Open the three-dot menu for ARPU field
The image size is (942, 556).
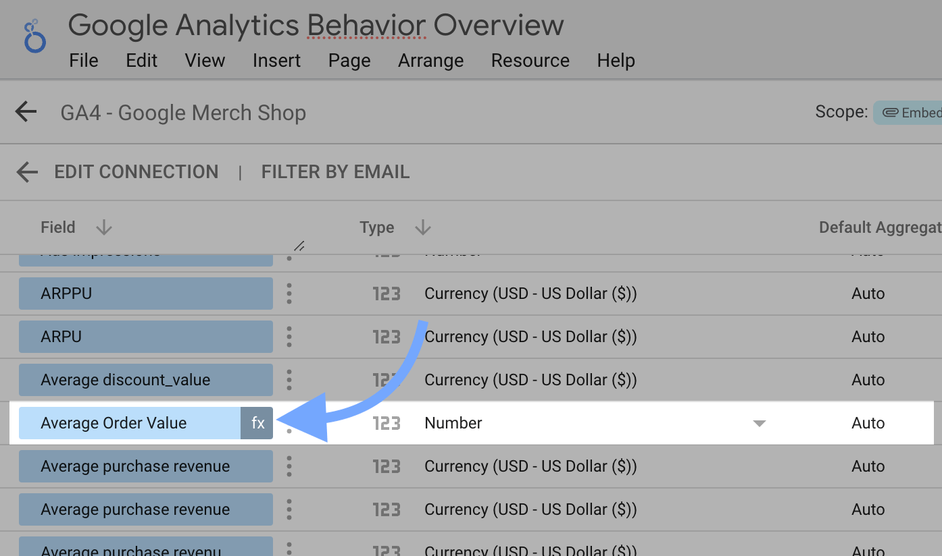[289, 337]
